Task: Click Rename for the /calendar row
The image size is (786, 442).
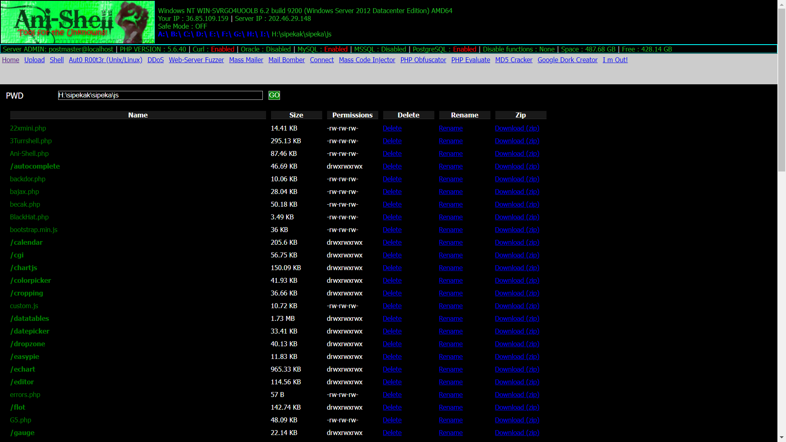Action: [451, 242]
